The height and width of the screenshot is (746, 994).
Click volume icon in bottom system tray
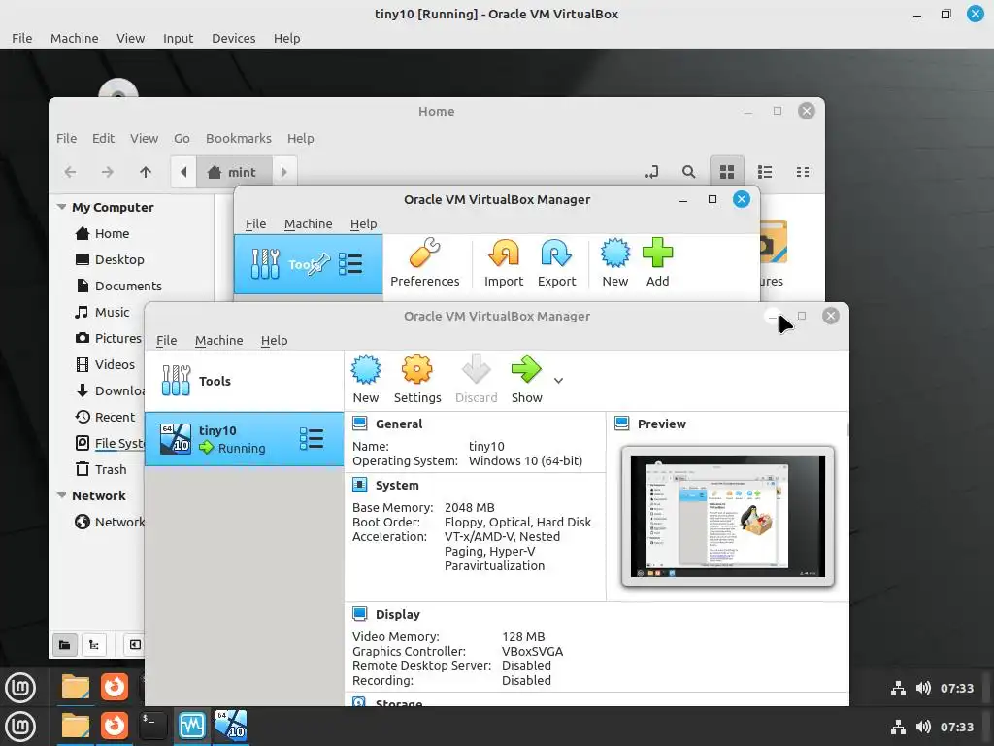923,727
